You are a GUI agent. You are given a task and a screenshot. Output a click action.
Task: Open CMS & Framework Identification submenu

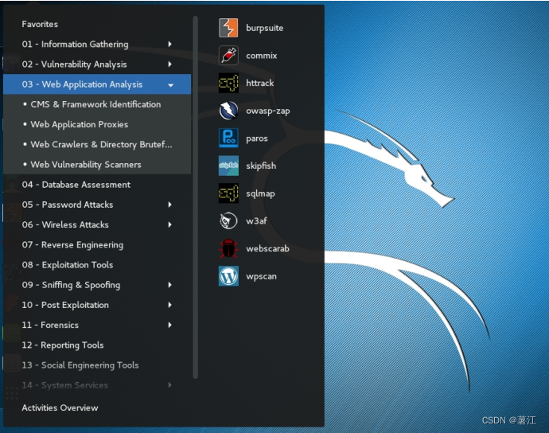pos(97,104)
